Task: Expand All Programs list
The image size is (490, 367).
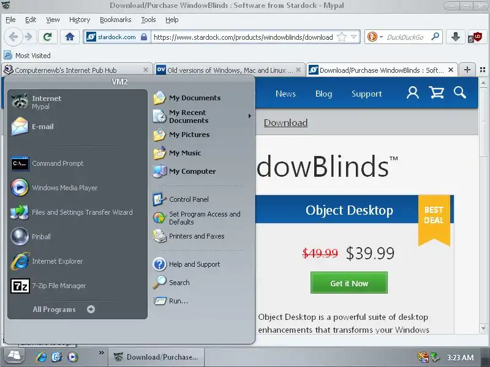Action: pos(64,310)
